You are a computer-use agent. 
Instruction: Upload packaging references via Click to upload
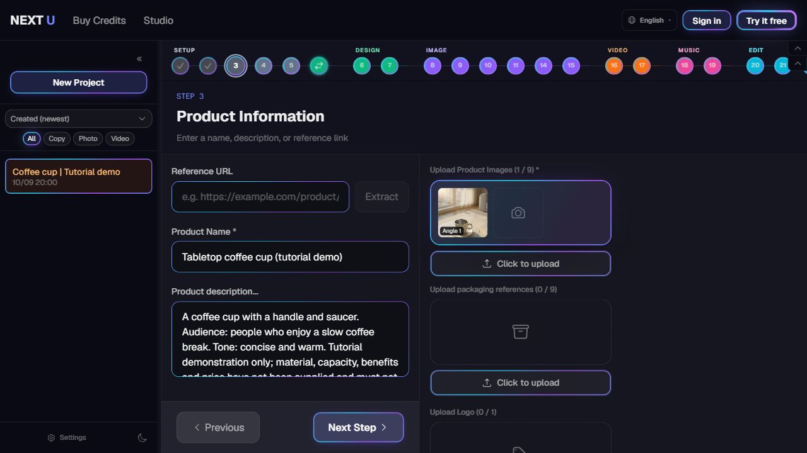coord(521,383)
